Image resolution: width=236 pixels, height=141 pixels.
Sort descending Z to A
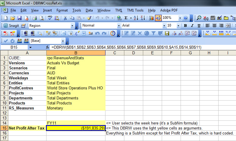click(x=143, y=18)
